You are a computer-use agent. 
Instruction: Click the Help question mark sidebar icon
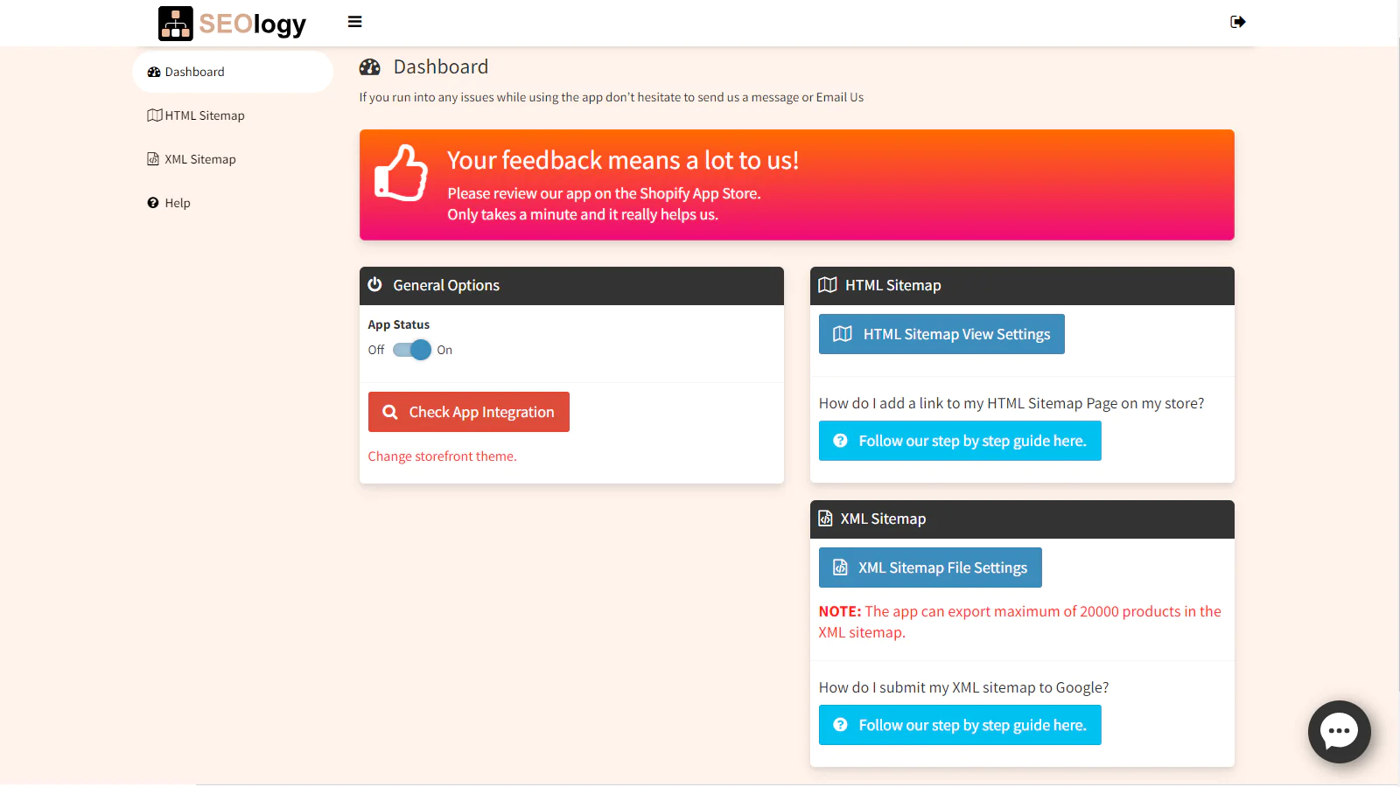tap(153, 203)
